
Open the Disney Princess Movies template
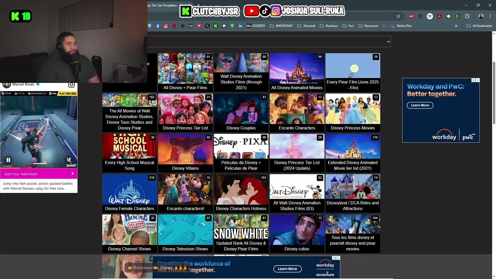pyautogui.click(x=353, y=113)
